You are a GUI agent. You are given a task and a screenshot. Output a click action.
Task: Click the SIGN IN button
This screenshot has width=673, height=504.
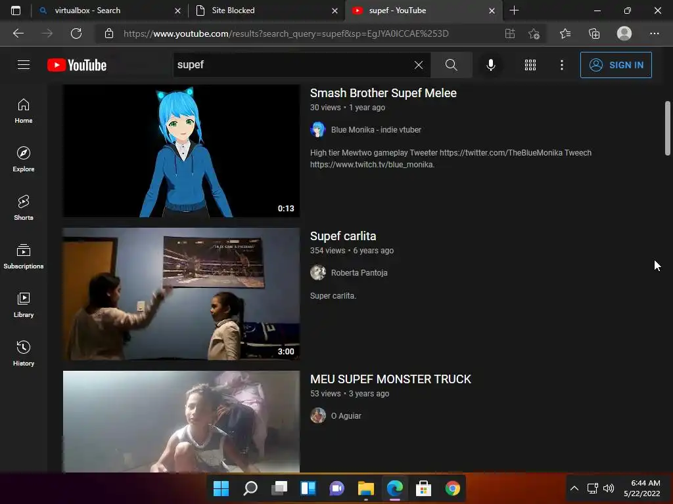(x=616, y=65)
